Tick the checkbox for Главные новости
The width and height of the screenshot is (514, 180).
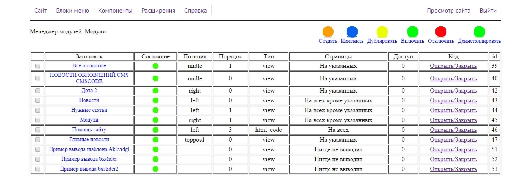click(x=38, y=140)
